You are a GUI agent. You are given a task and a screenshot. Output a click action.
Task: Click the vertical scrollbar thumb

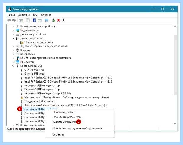point(175,65)
